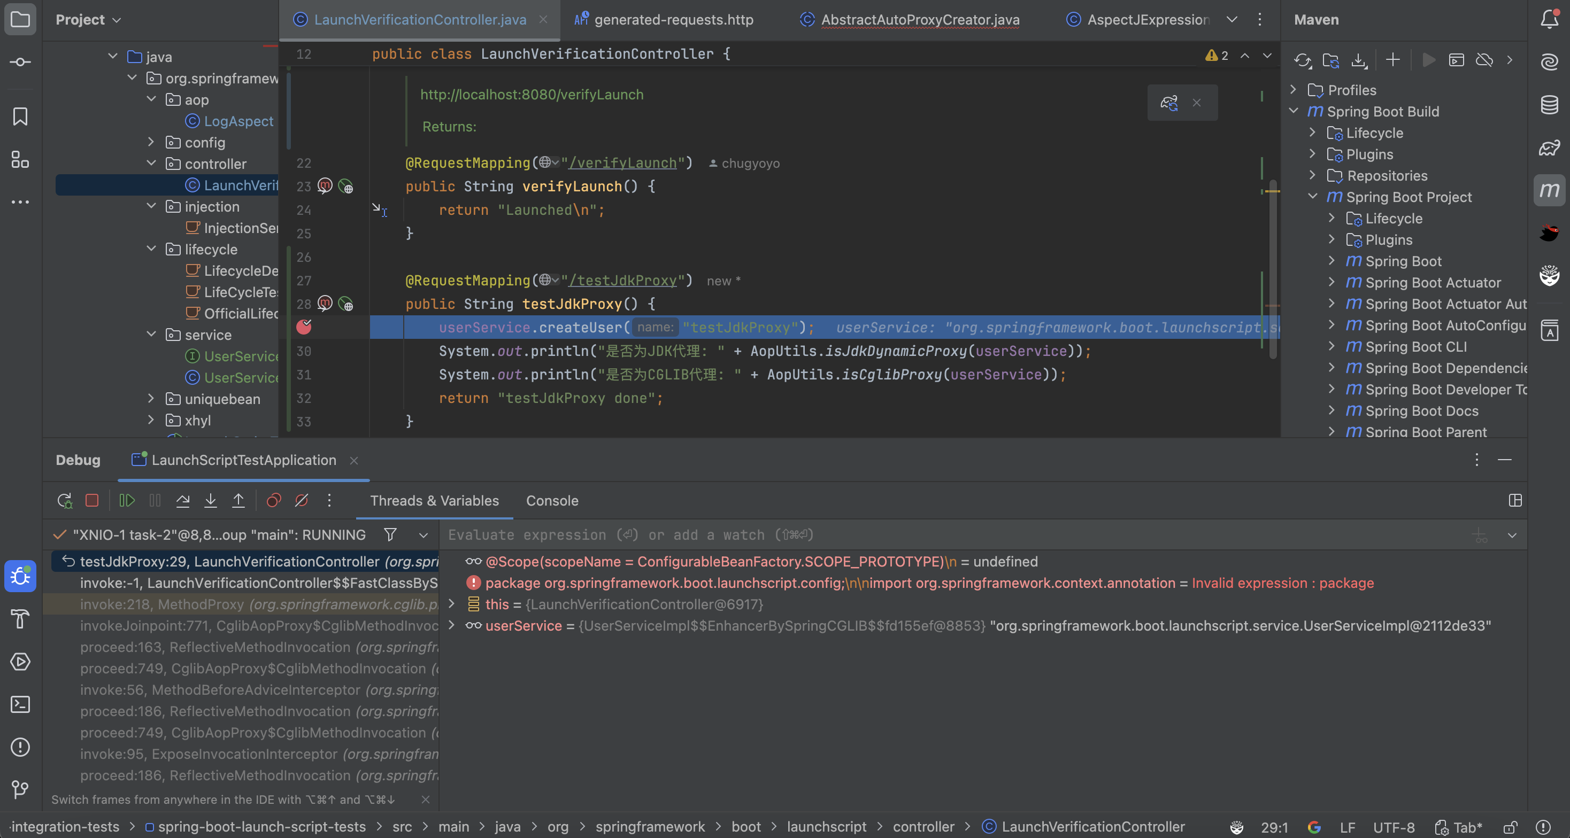Open the Terminal tool window icon

[20, 704]
